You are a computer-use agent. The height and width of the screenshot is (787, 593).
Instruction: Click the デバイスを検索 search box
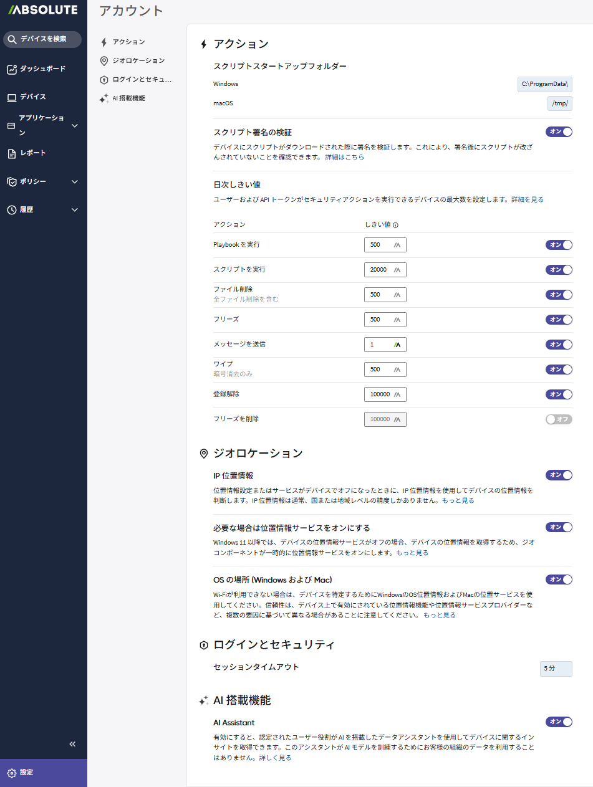point(42,39)
